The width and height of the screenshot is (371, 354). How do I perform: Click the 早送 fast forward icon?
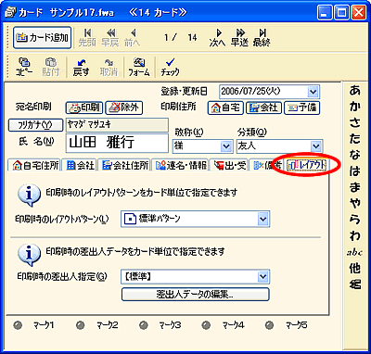(239, 38)
